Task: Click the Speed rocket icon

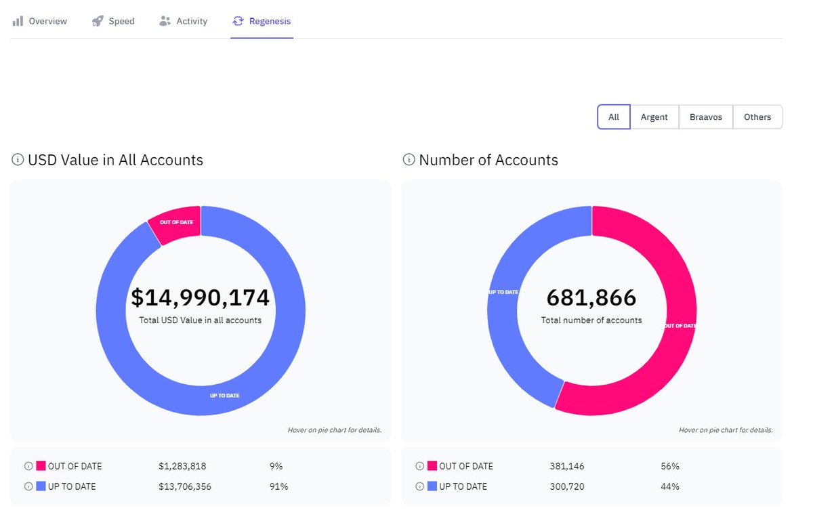Action: [98, 21]
